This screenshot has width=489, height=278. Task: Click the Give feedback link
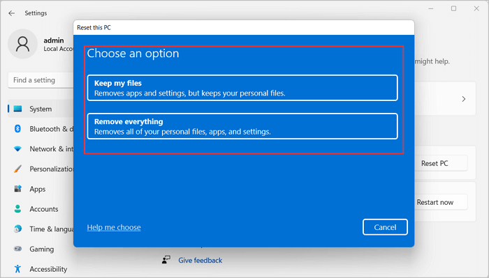[x=200, y=261]
